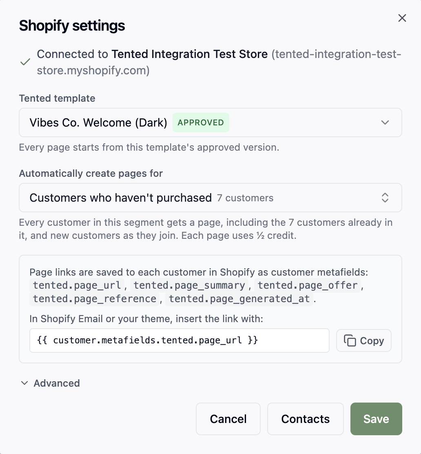This screenshot has height=454, width=421.
Task: Click the template dropdown chevron arrow
Action: (x=385, y=122)
